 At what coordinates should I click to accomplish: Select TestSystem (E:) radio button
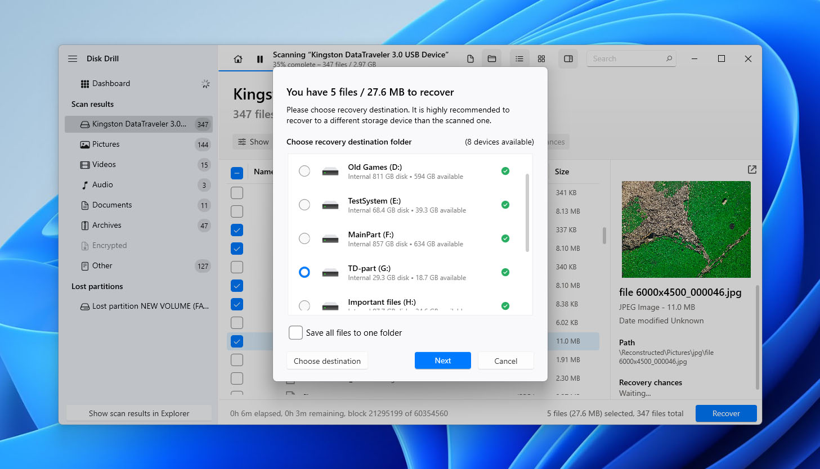[x=304, y=205]
